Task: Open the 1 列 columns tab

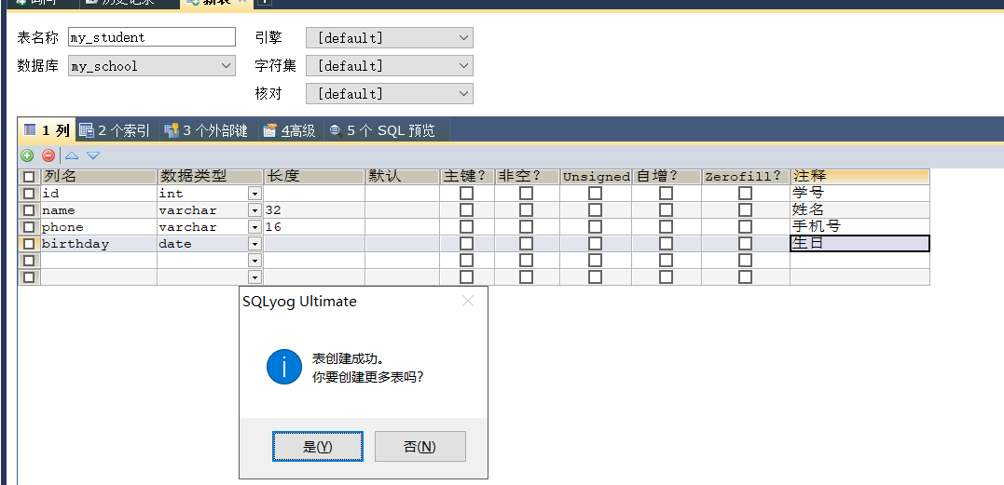Action: (x=47, y=130)
